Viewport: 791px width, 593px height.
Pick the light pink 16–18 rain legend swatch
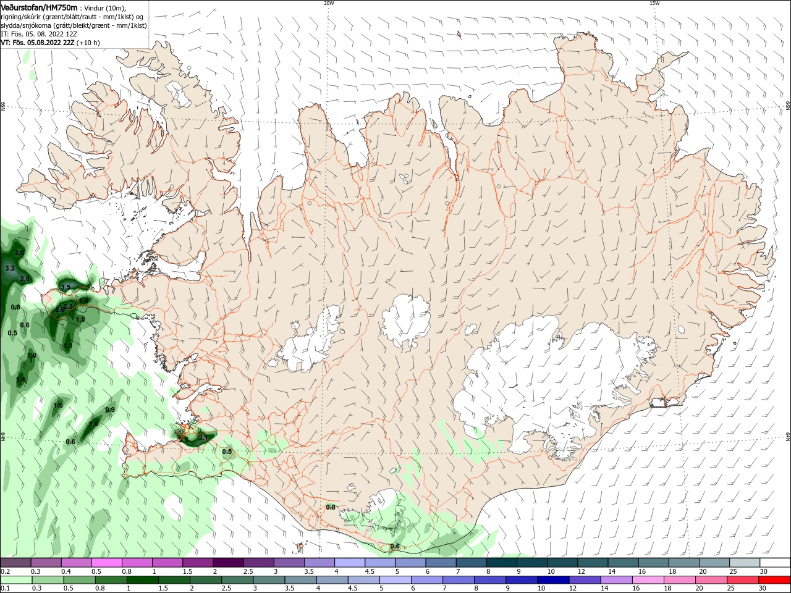[647, 580]
